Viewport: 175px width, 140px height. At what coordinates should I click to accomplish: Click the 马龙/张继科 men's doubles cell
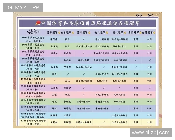coord(84,108)
